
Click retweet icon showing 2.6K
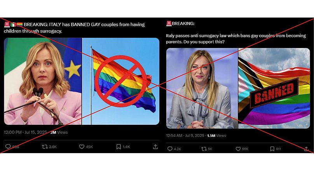(x=44, y=147)
